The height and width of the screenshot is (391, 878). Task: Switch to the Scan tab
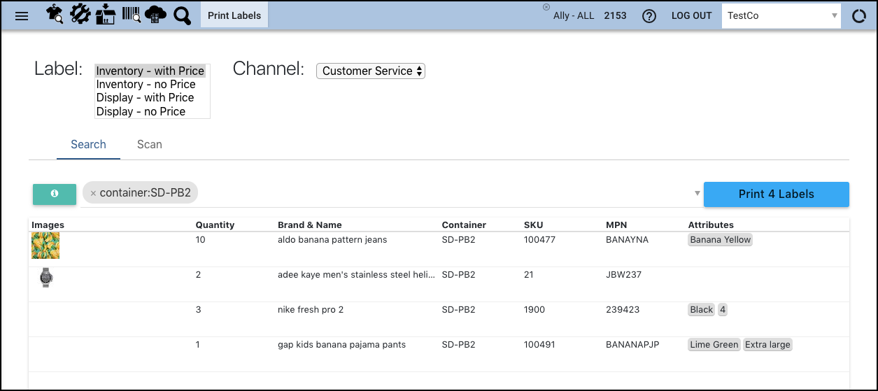[x=149, y=144]
